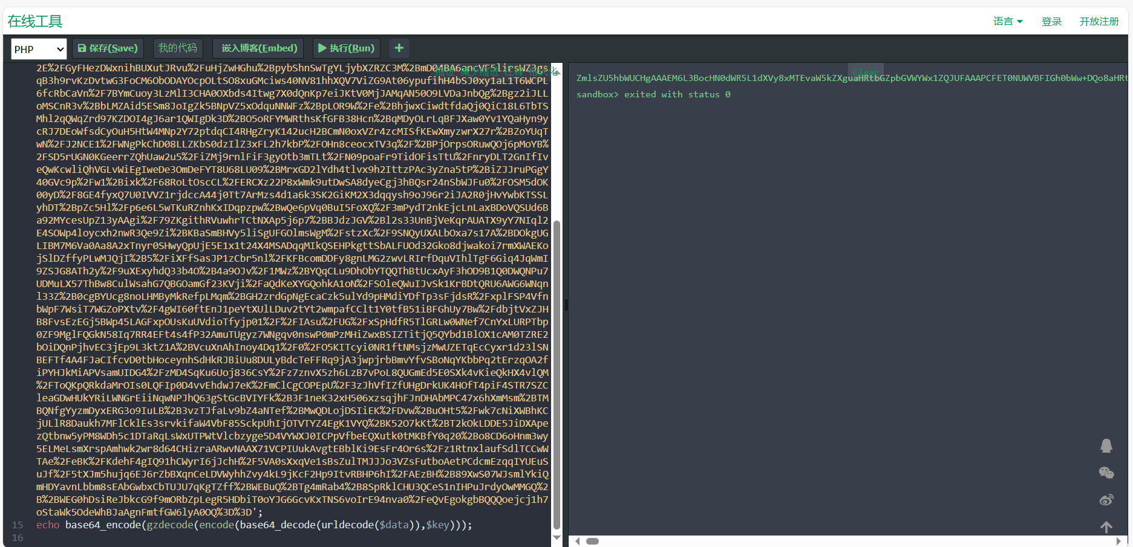
Task: Click line number 15 in gutter
Action: coord(18,525)
